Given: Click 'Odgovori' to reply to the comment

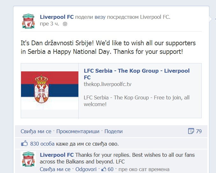Looking at the screenshot, I should coord(84,169).
